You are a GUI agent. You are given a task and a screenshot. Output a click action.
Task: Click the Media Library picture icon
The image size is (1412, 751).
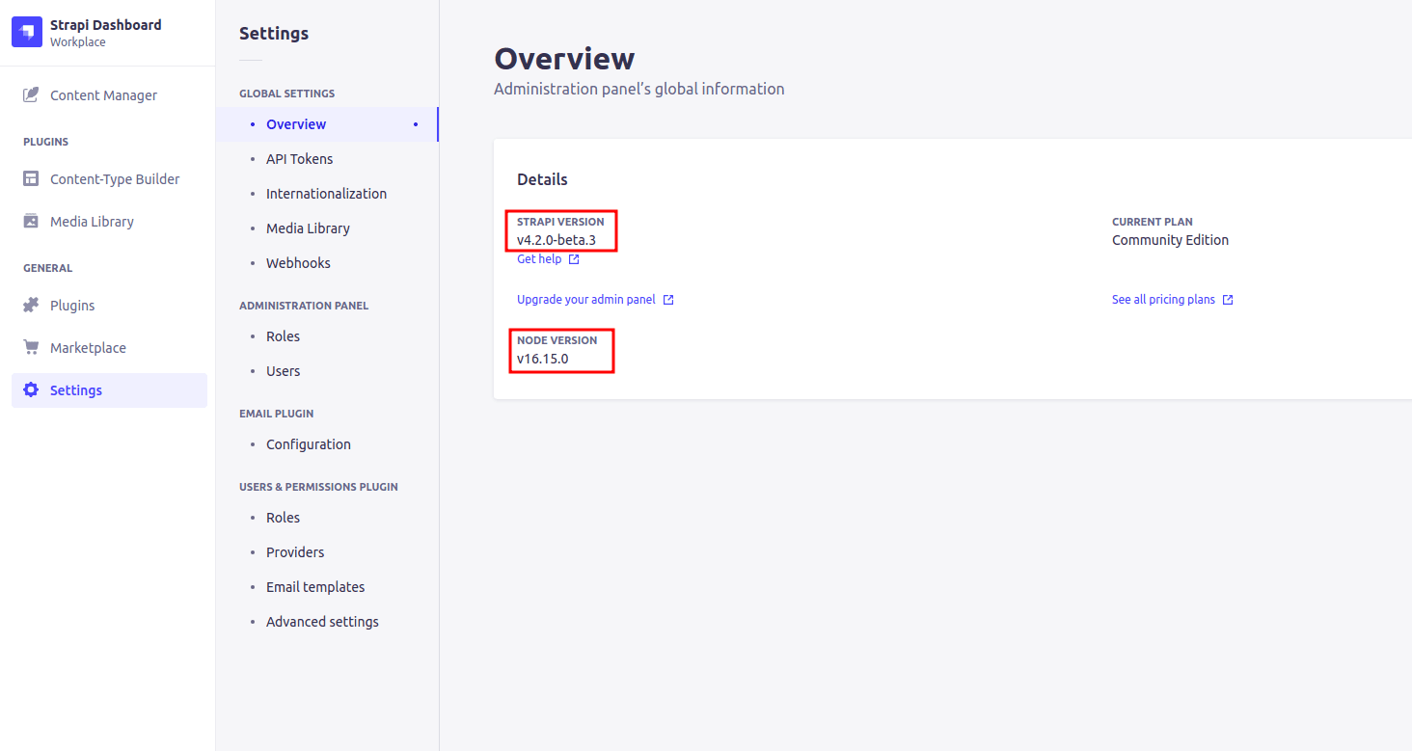pos(31,221)
